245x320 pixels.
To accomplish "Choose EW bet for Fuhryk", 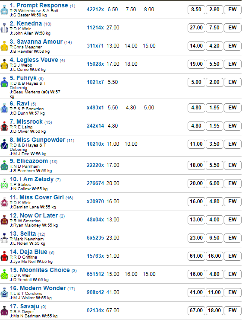I will [232, 82].
